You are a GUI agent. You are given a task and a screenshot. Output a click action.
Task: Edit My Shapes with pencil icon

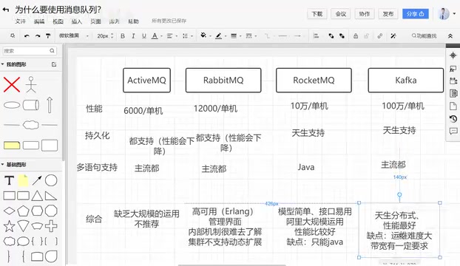[x=54, y=64]
